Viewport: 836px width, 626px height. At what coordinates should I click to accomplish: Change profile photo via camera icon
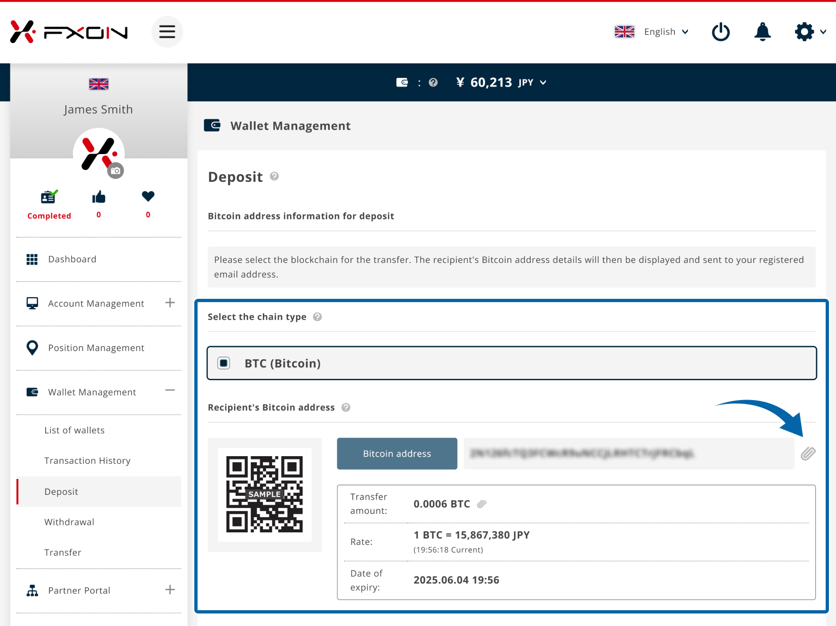point(115,170)
